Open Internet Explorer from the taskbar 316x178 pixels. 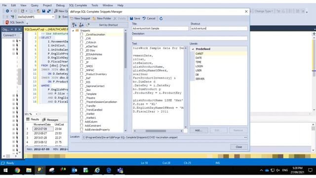point(97,170)
